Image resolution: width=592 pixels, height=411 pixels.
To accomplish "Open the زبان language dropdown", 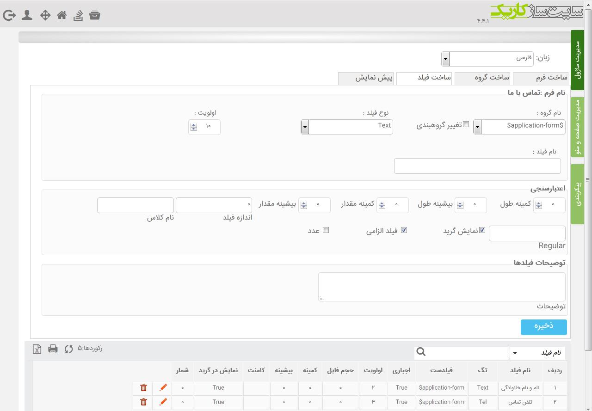I will pyautogui.click(x=445, y=59).
